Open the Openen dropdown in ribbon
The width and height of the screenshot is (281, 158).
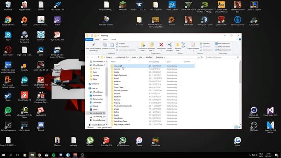(x=205, y=43)
